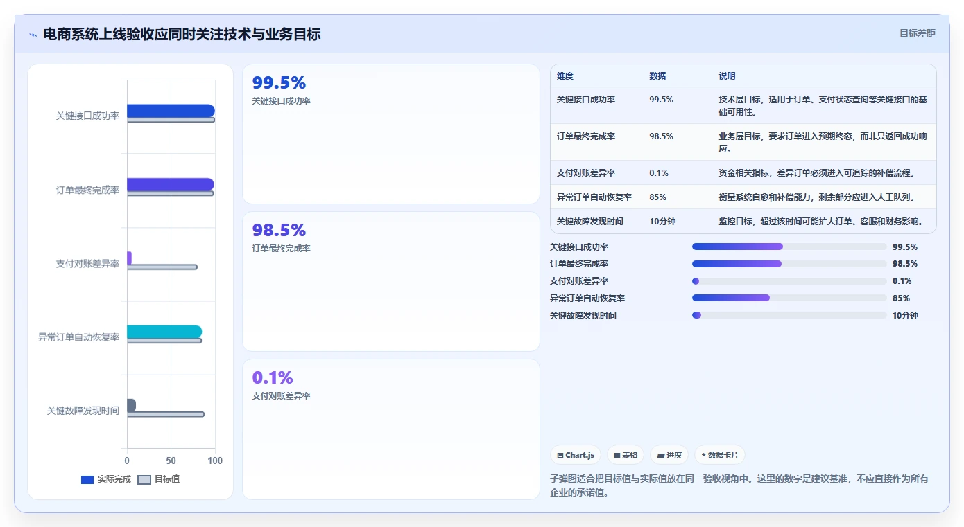Click the 50 tick on the chart x-axis

coord(171,461)
